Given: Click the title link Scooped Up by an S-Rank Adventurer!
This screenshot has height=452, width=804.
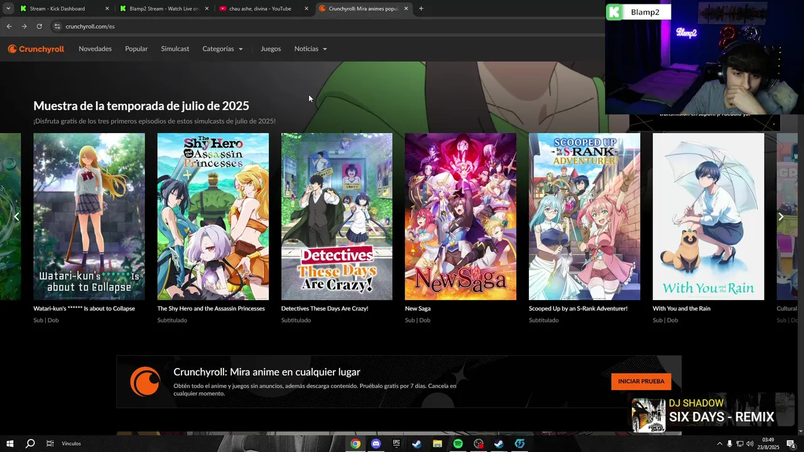Looking at the screenshot, I should tap(578, 309).
